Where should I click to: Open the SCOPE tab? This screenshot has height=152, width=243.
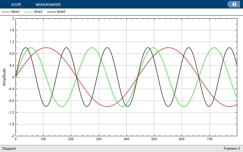coord(16,5)
